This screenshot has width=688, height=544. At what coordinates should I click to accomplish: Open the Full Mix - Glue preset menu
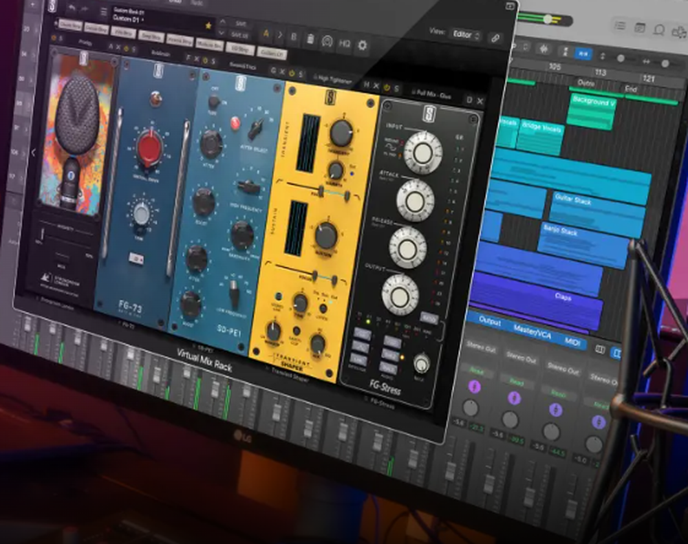point(431,95)
